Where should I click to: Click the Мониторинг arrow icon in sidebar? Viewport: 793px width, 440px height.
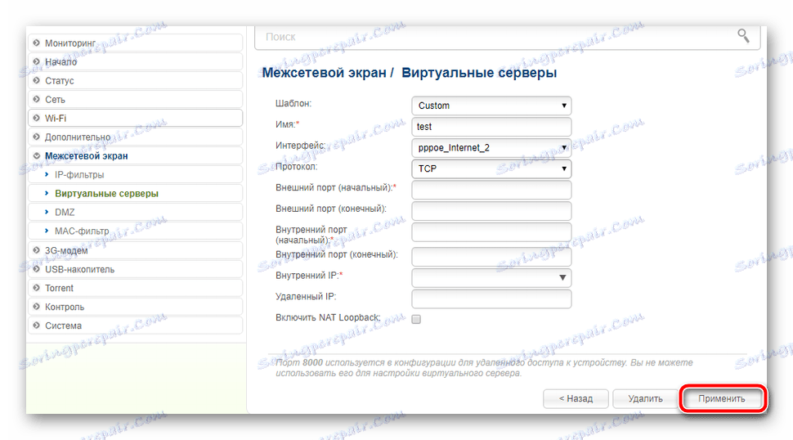(x=37, y=43)
